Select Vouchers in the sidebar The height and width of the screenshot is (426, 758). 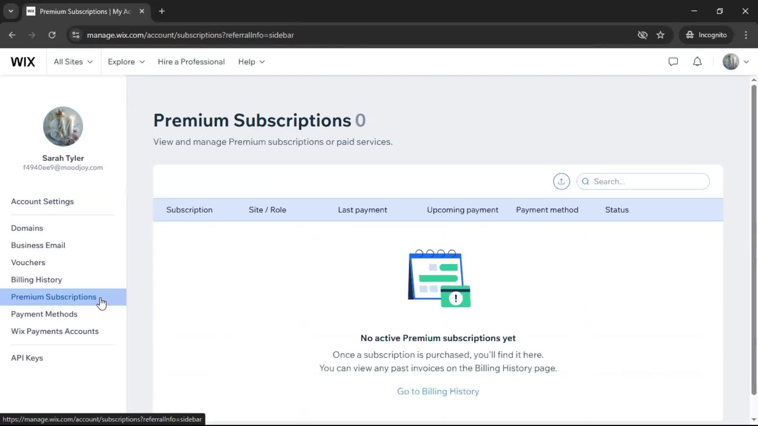(x=28, y=263)
